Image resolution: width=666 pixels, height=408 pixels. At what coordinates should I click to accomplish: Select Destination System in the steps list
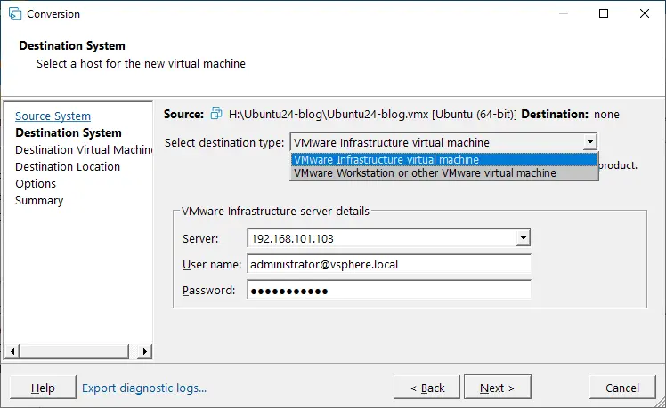point(69,132)
